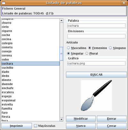Click the word list scrollbar thumb

tap(61, 54)
